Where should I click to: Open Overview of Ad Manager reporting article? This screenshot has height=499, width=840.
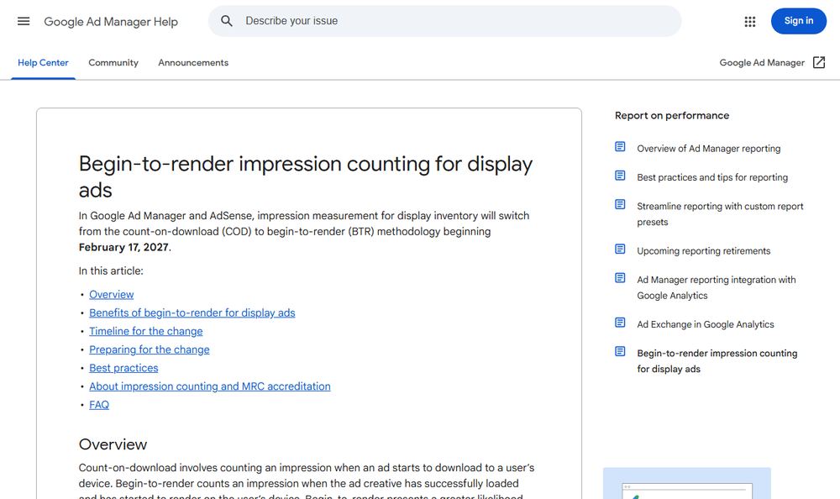[708, 149]
